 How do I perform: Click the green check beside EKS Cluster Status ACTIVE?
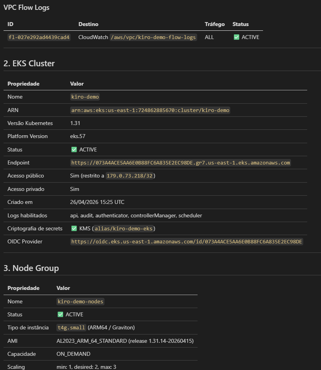74,149
